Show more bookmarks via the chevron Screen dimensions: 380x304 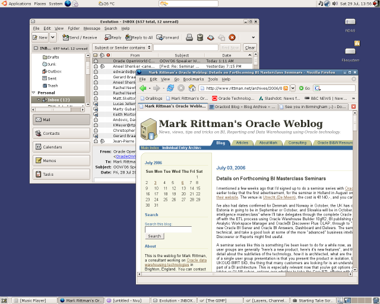point(353,98)
